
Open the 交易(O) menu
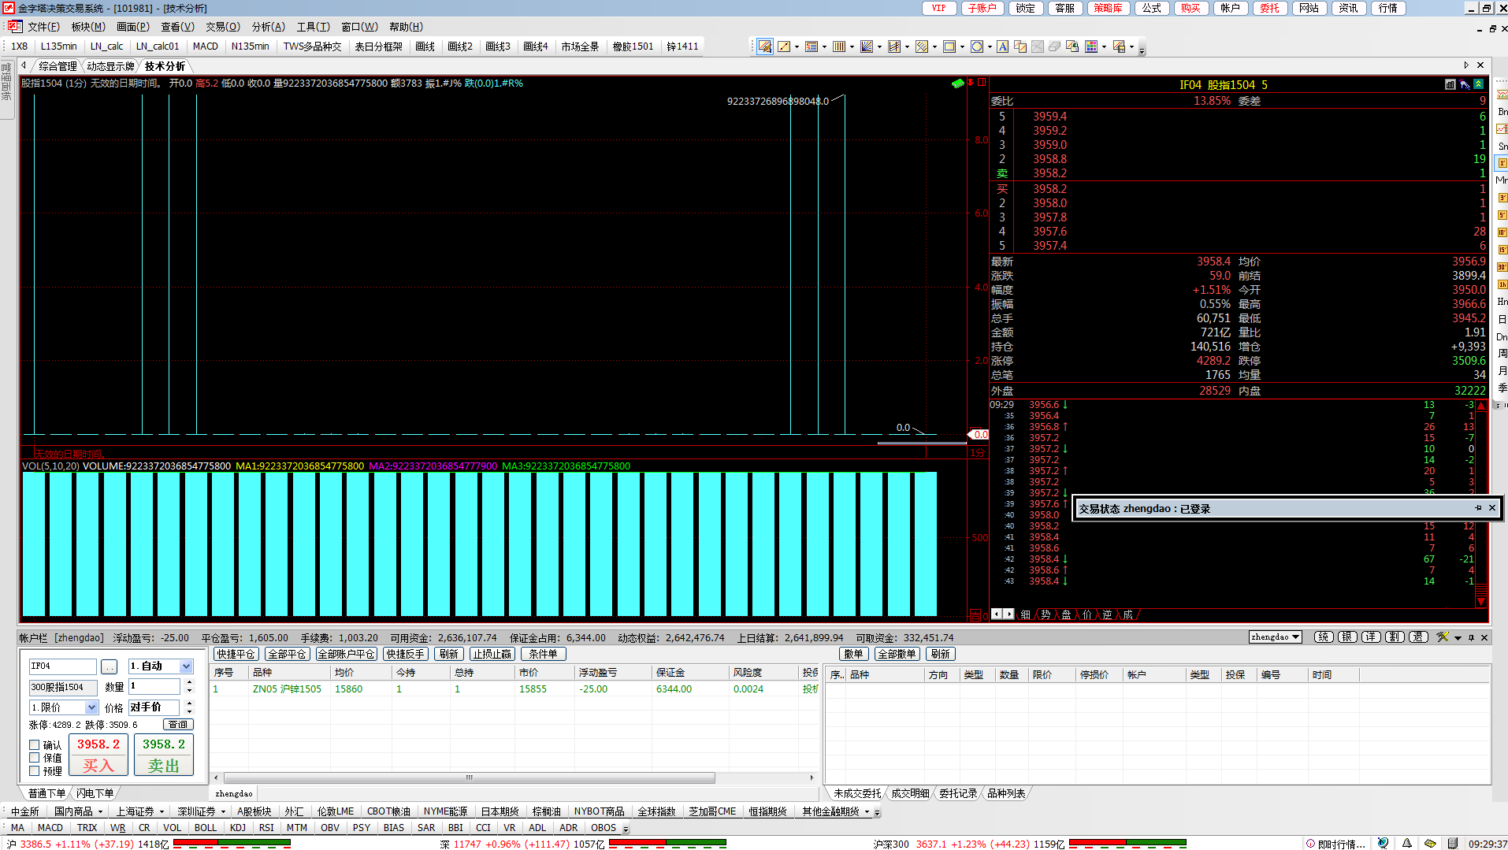(222, 27)
